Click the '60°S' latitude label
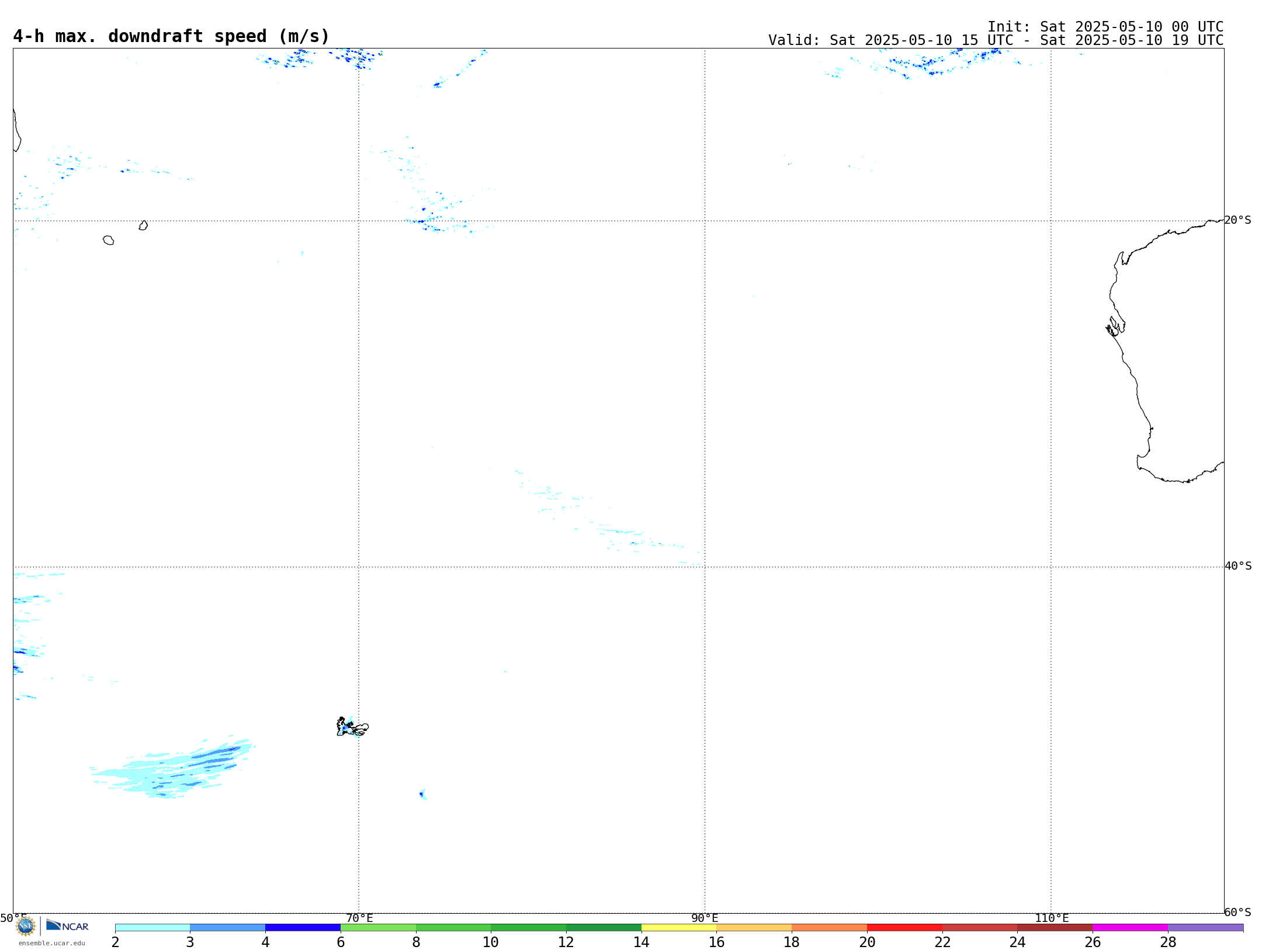The height and width of the screenshot is (950, 1262). coord(1237,912)
